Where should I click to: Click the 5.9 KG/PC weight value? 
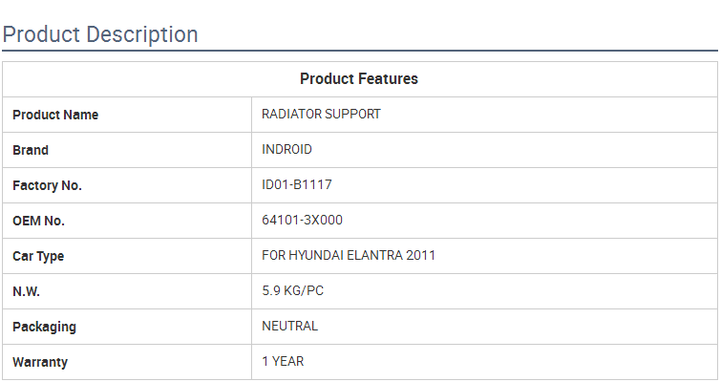coord(292,290)
